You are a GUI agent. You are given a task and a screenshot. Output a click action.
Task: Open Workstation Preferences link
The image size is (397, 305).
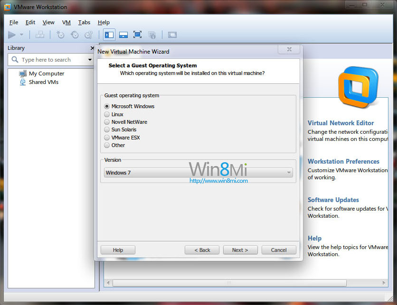pyautogui.click(x=343, y=161)
